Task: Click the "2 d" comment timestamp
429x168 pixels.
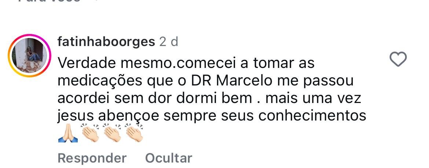Action: click(169, 42)
